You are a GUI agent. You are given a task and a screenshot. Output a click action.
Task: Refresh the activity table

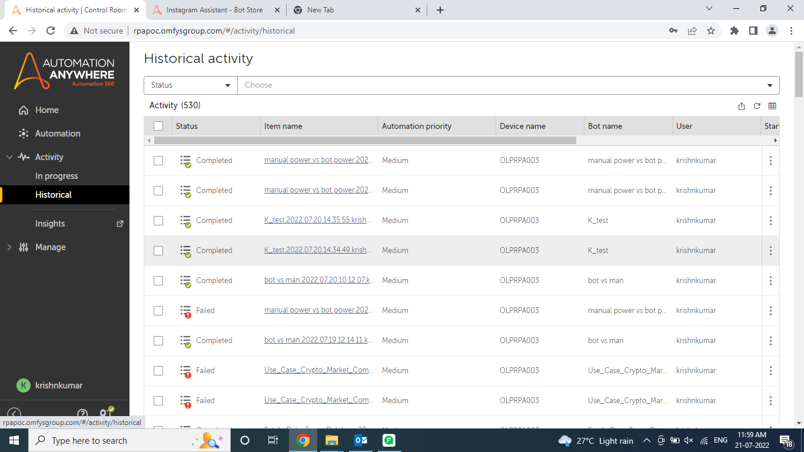757,106
